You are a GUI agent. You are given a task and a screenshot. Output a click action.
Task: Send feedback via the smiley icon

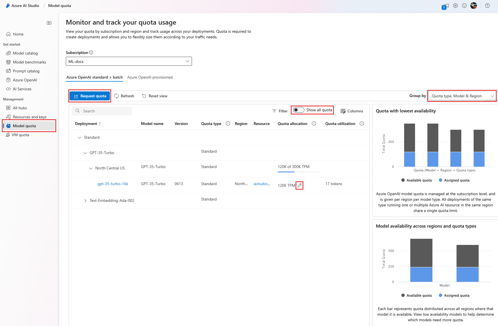coord(464,6)
